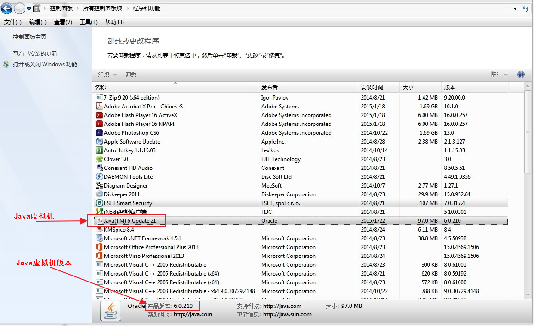Click 查看已安装的更新 link
This screenshot has height=326, width=534.
(x=35, y=54)
